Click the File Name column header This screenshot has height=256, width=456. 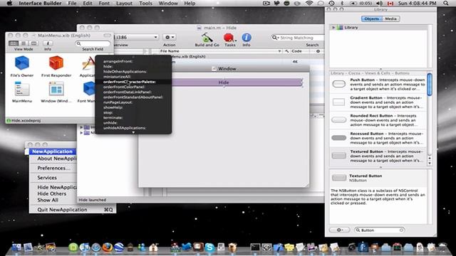point(220,51)
